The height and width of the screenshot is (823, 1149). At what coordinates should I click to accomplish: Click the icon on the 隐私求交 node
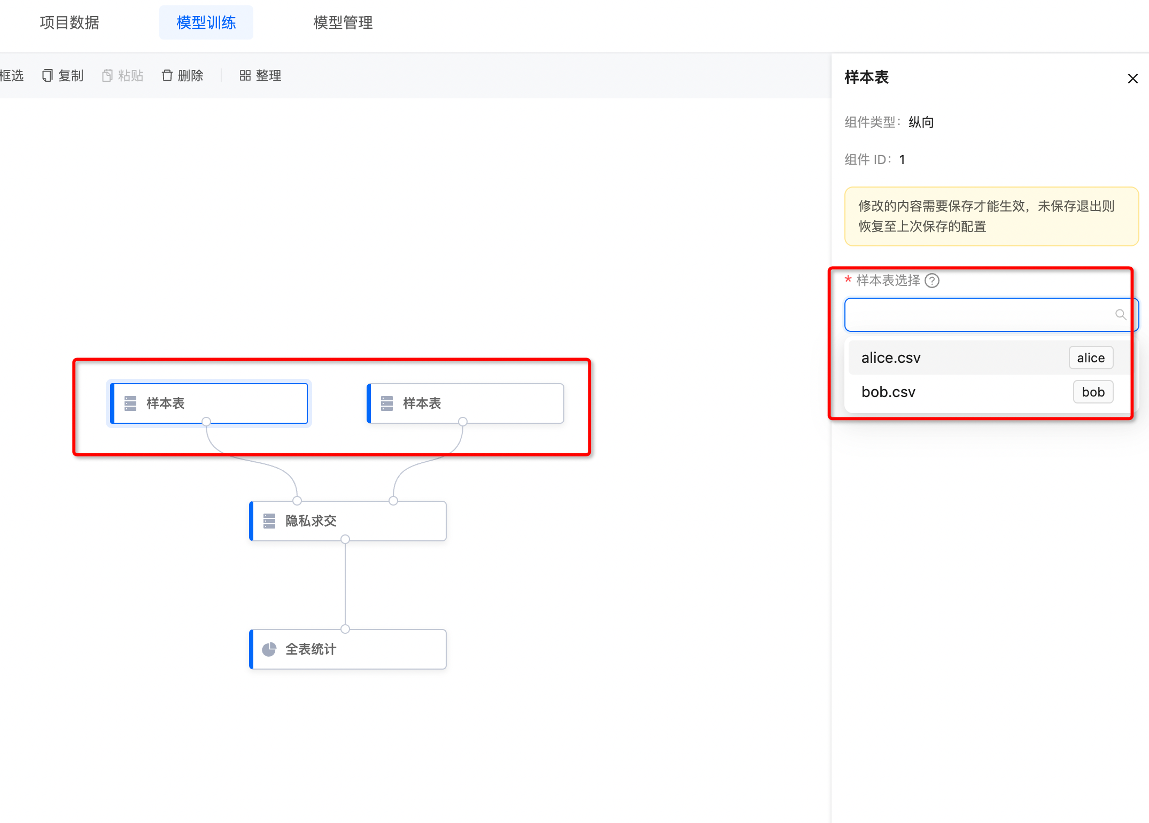(x=269, y=521)
